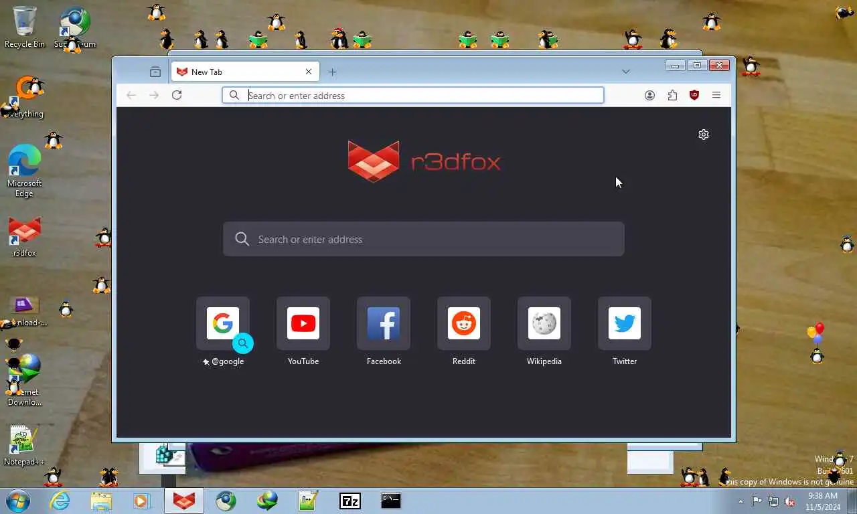Open the account profile icon
This screenshot has width=857, height=514.
[649, 95]
